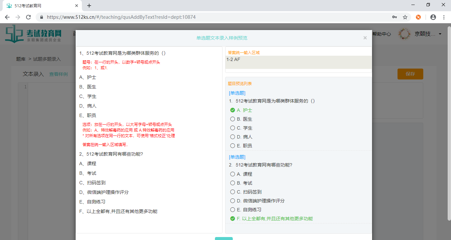451x240 pixels.
Task: Open the Chrome profile icon
Action: pos(433,17)
